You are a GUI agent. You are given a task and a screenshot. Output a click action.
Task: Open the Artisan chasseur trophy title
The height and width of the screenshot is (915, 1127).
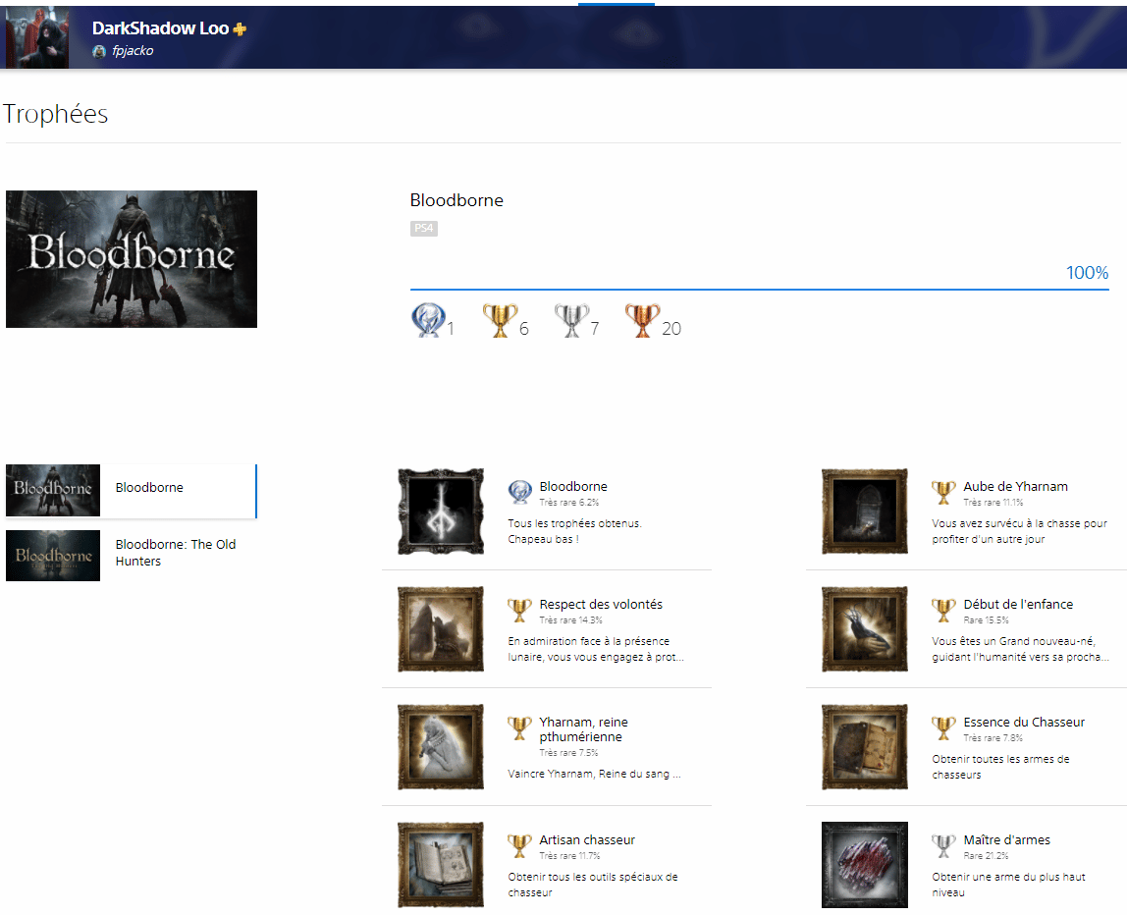click(587, 840)
